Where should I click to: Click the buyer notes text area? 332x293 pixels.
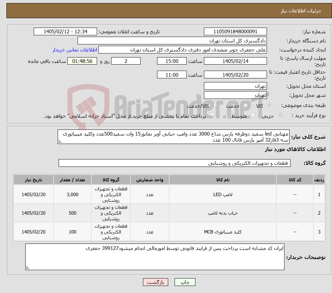pyautogui.click(x=155, y=257)
